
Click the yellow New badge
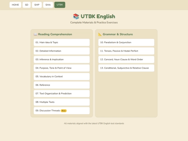click(x=64, y=111)
